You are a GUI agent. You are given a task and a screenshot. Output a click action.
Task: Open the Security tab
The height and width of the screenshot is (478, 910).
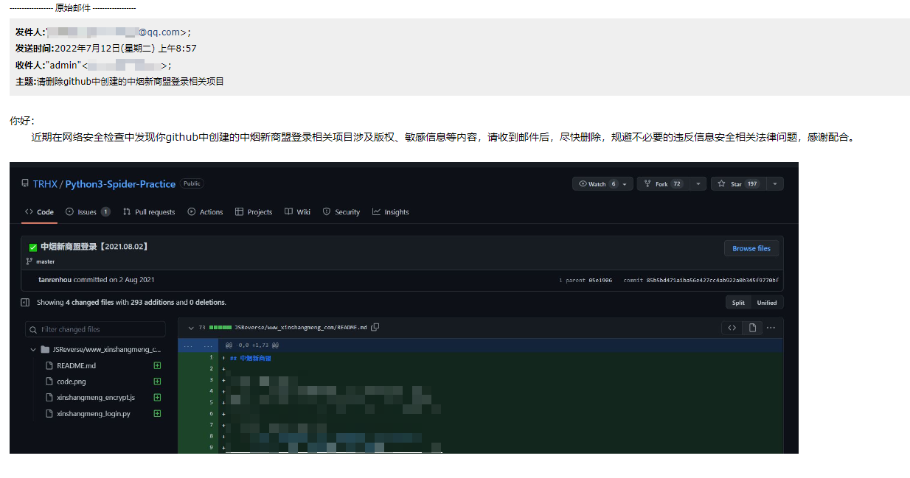click(x=341, y=212)
